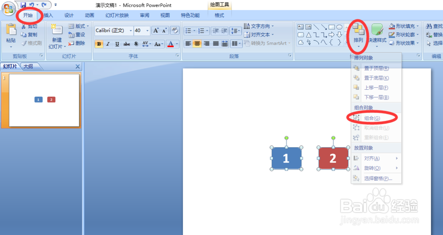Viewport: 443px width, 235px height.
Task: Click the Redo arrow in quick access
Action: [44, 5]
